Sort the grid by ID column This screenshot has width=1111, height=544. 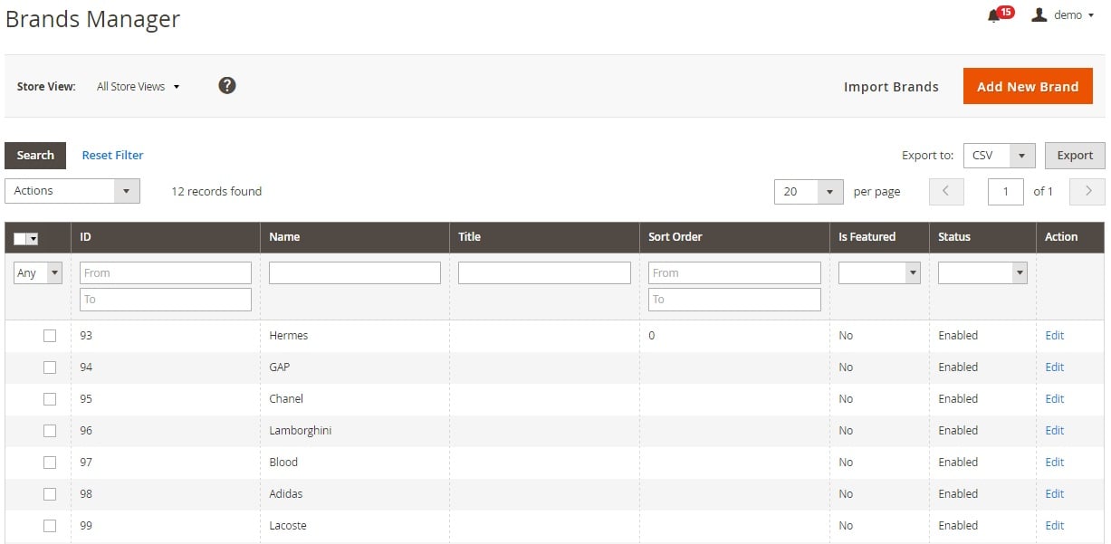[166, 237]
